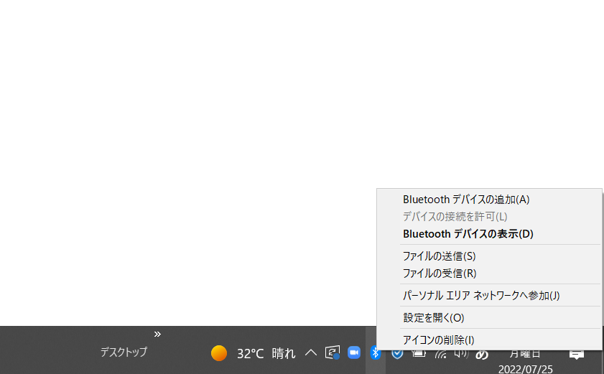Click the デスクトップ toolbar label

[x=124, y=352]
